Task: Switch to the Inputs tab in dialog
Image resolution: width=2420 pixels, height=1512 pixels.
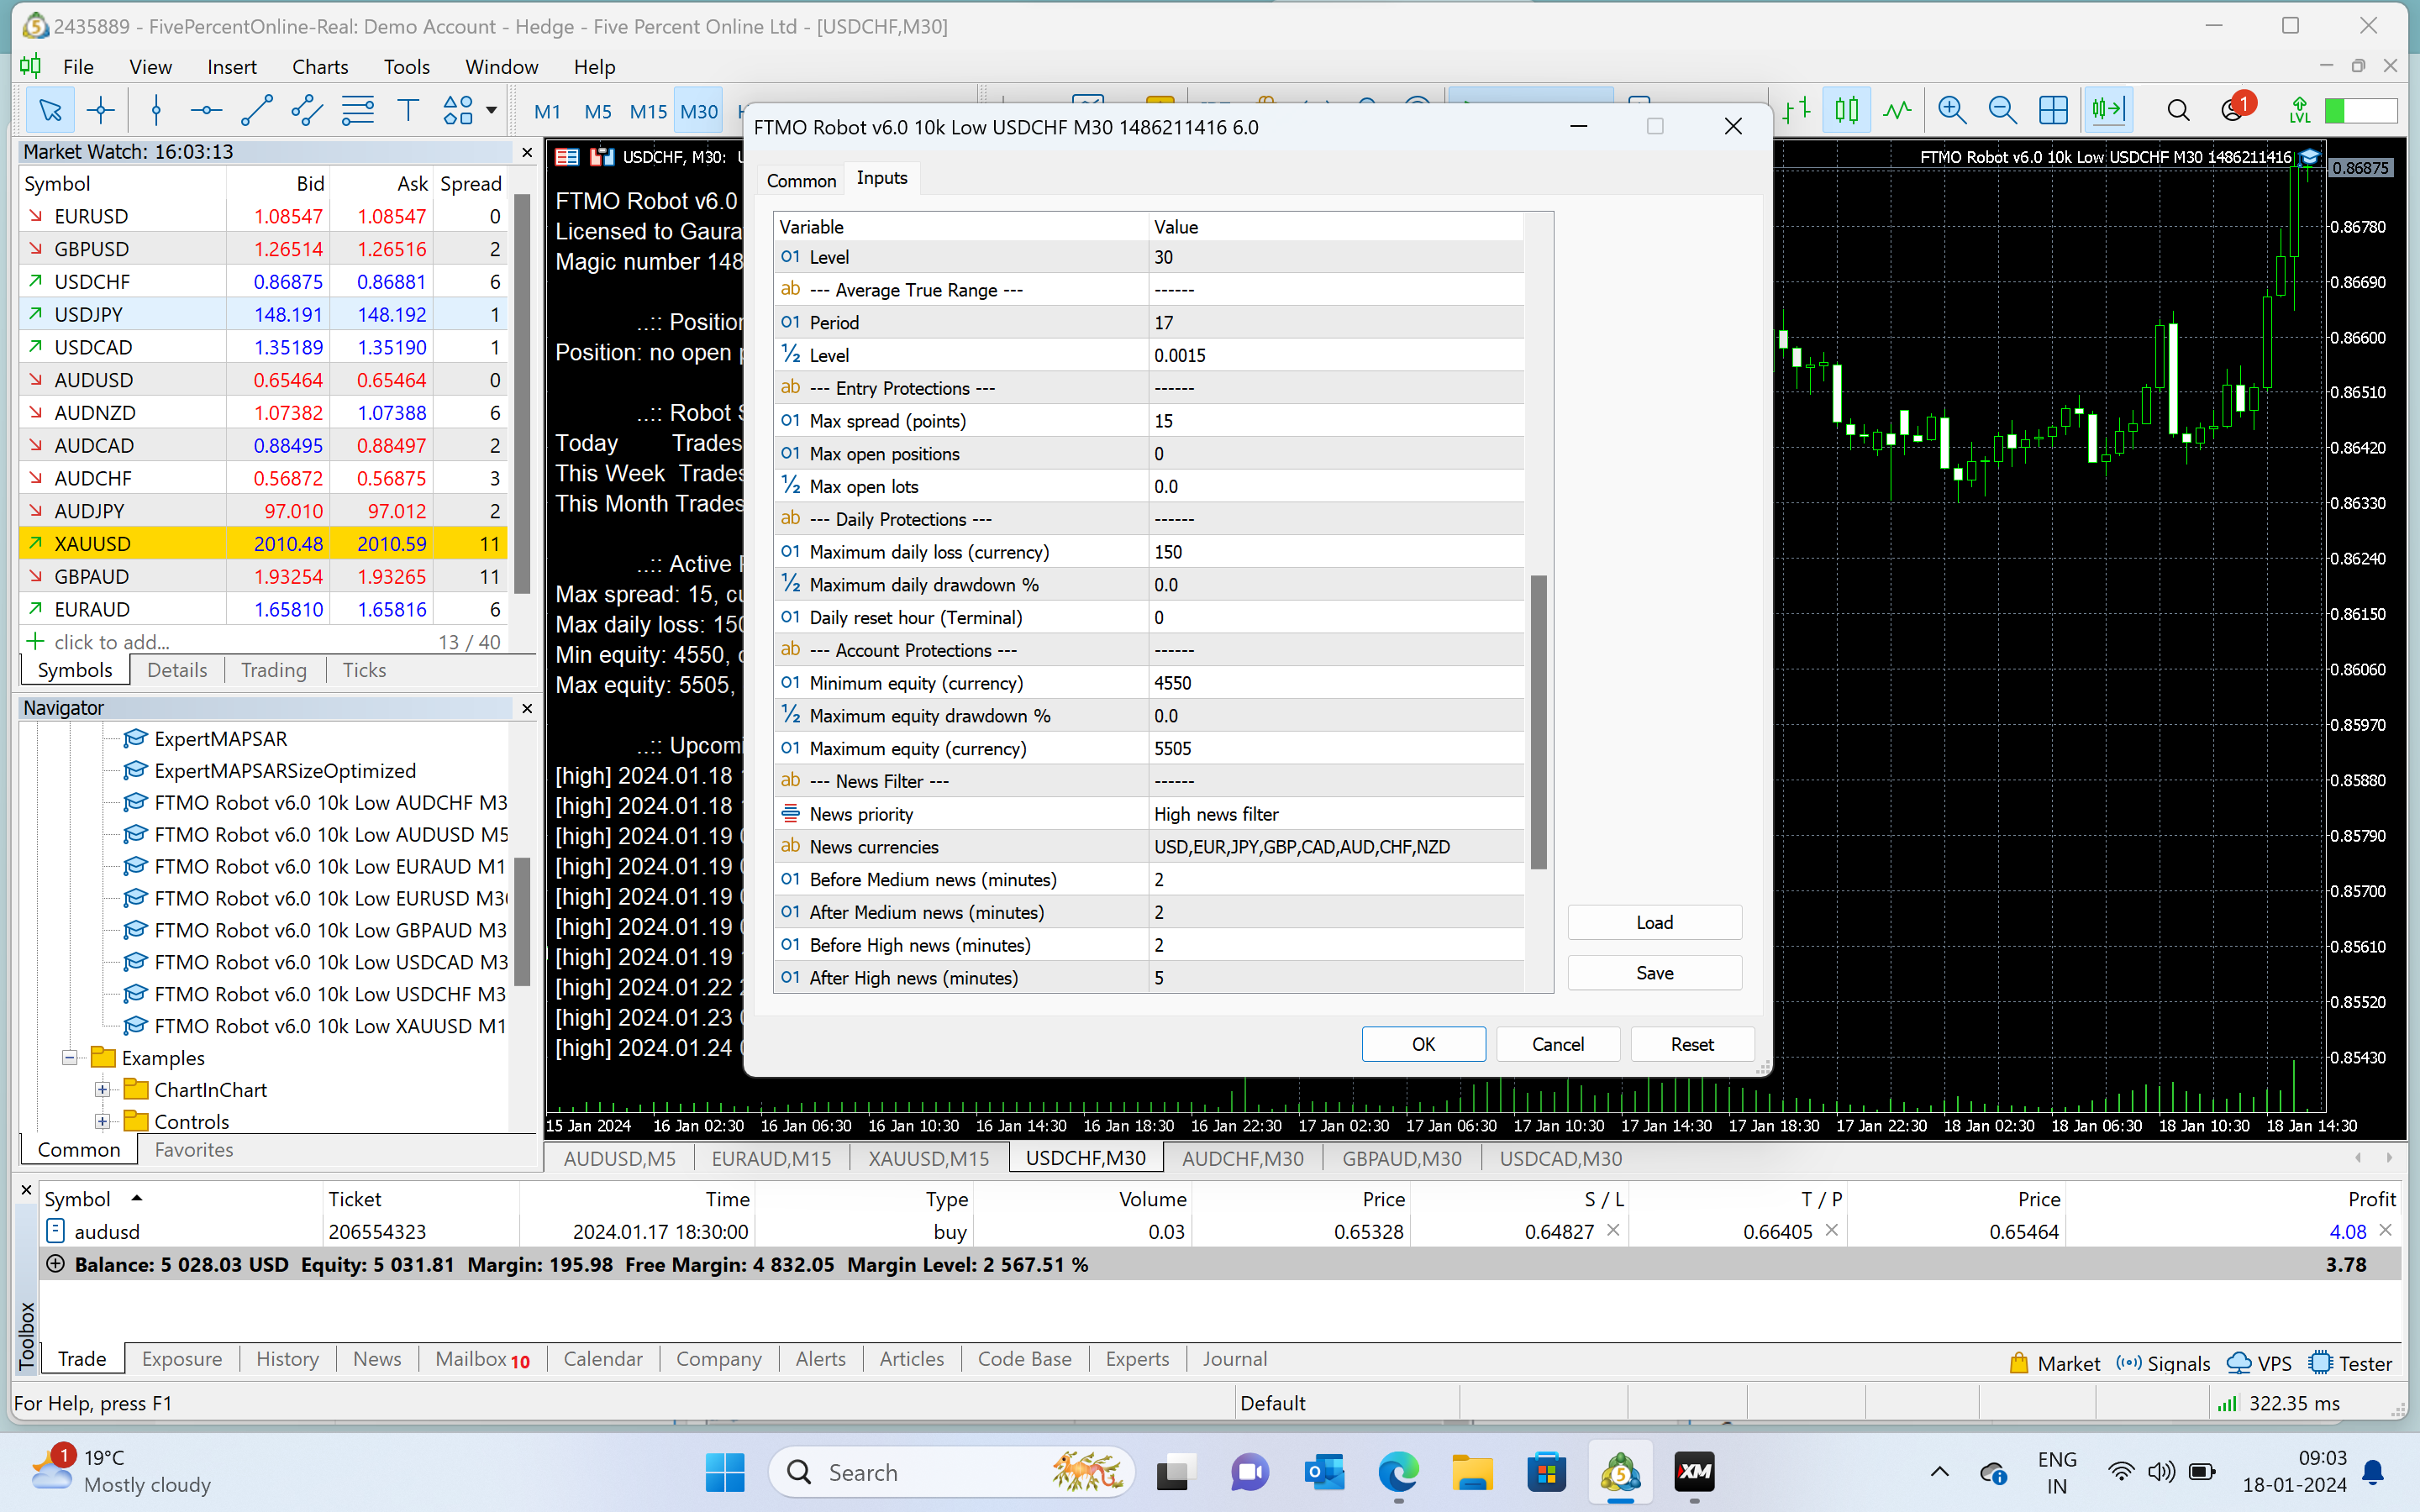Action: pyautogui.click(x=881, y=178)
